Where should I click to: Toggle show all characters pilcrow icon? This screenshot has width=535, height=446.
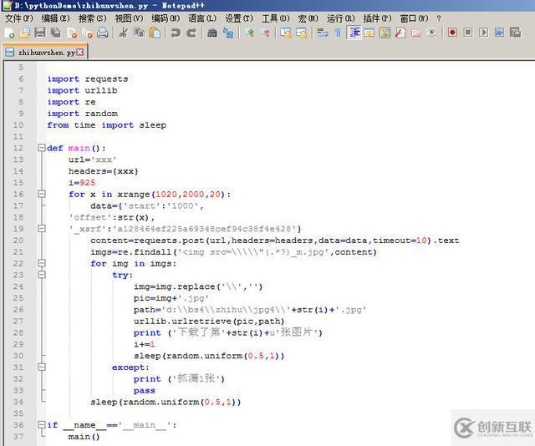338,33
